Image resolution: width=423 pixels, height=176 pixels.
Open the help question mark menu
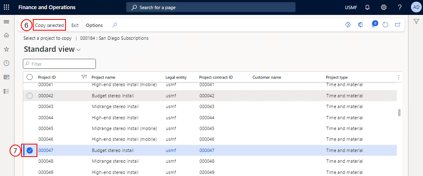400,7
